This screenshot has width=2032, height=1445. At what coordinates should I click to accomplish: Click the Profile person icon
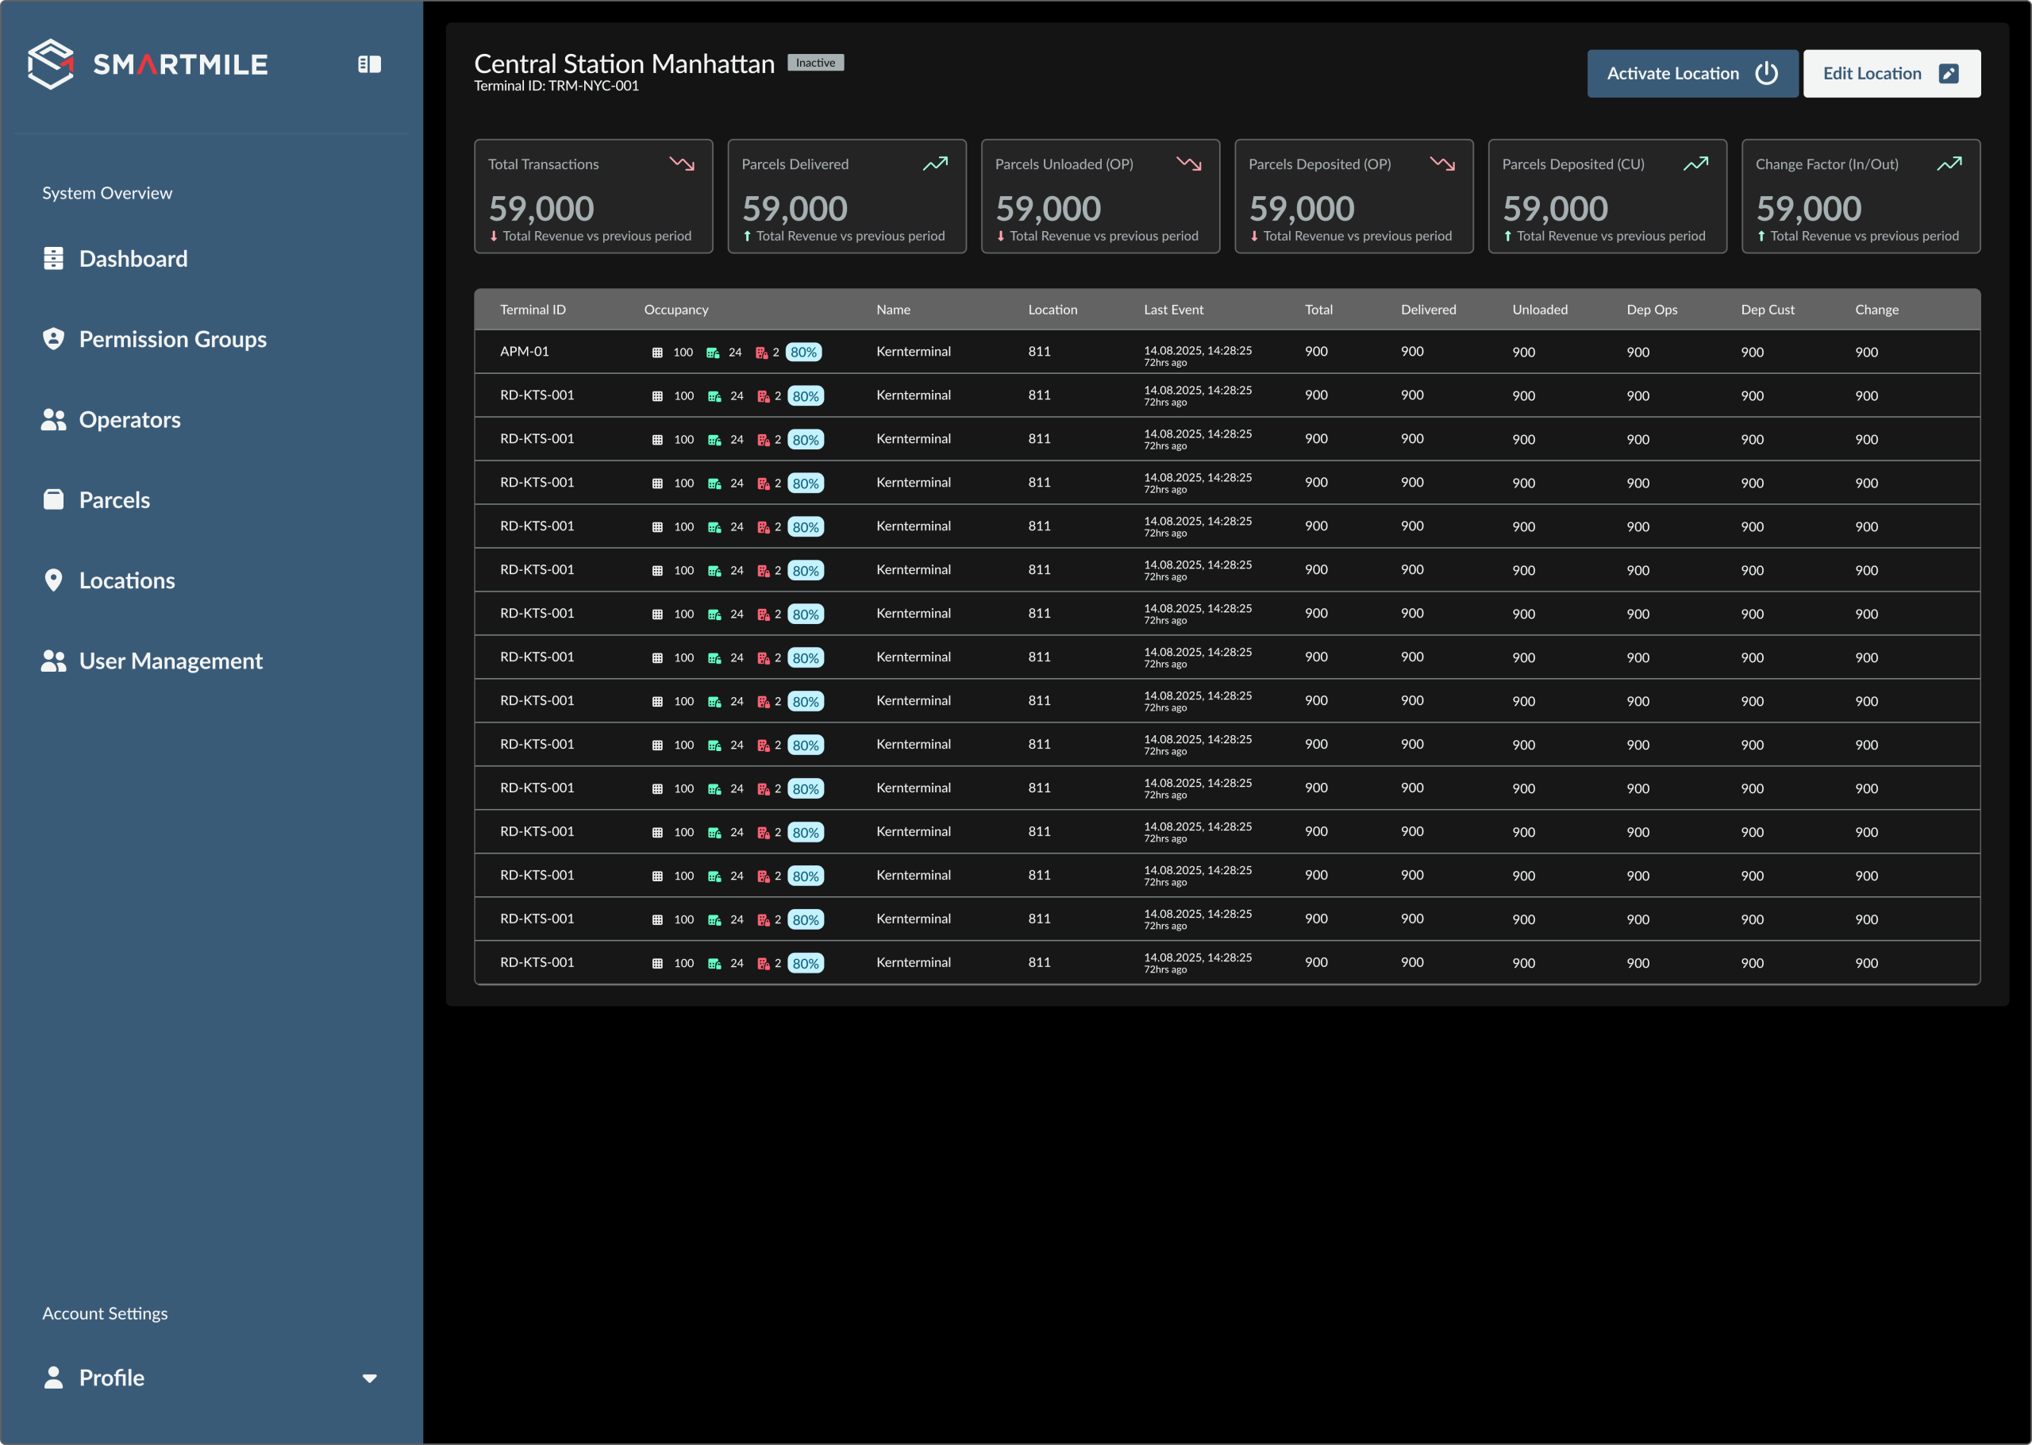click(53, 1378)
